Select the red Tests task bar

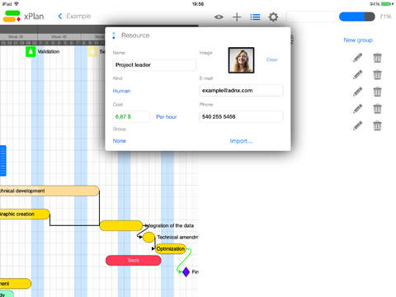tap(134, 261)
